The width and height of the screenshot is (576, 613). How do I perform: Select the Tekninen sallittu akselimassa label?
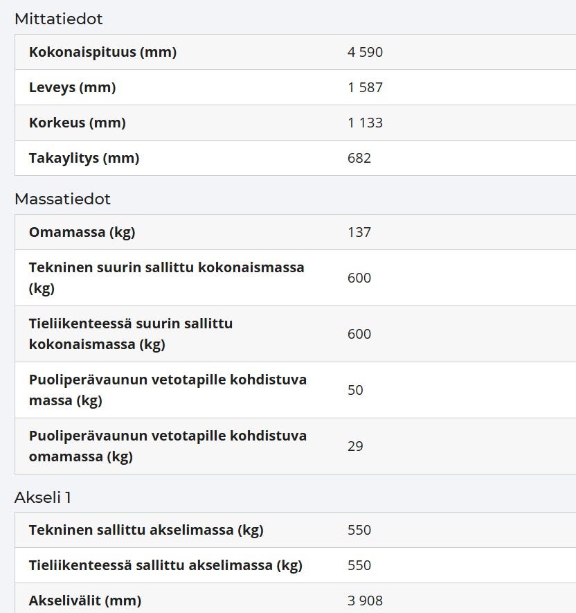click(x=146, y=530)
